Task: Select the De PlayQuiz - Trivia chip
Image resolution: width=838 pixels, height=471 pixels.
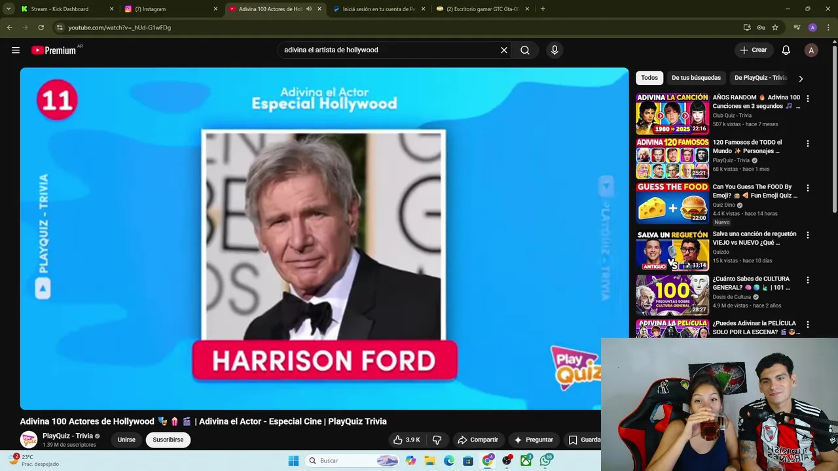Action: pyautogui.click(x=760, y=78)
